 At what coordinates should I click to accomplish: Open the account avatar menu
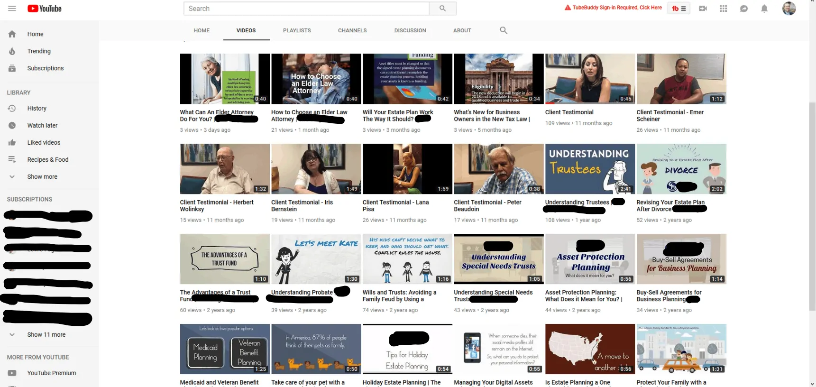coord(788,9)
